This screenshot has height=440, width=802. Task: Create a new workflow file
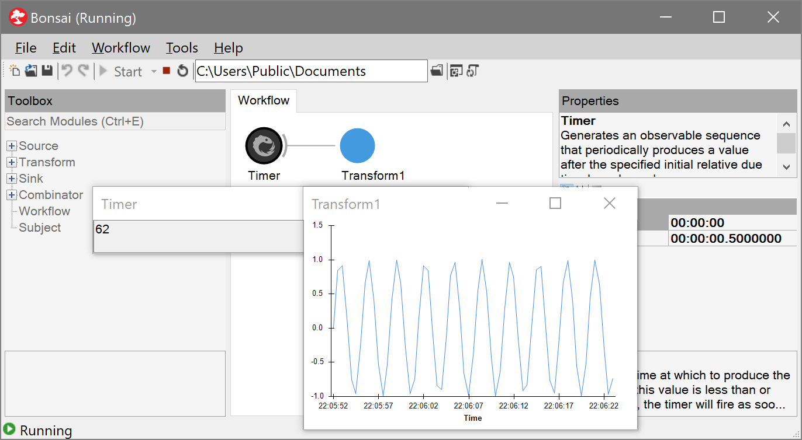[15, 71]
